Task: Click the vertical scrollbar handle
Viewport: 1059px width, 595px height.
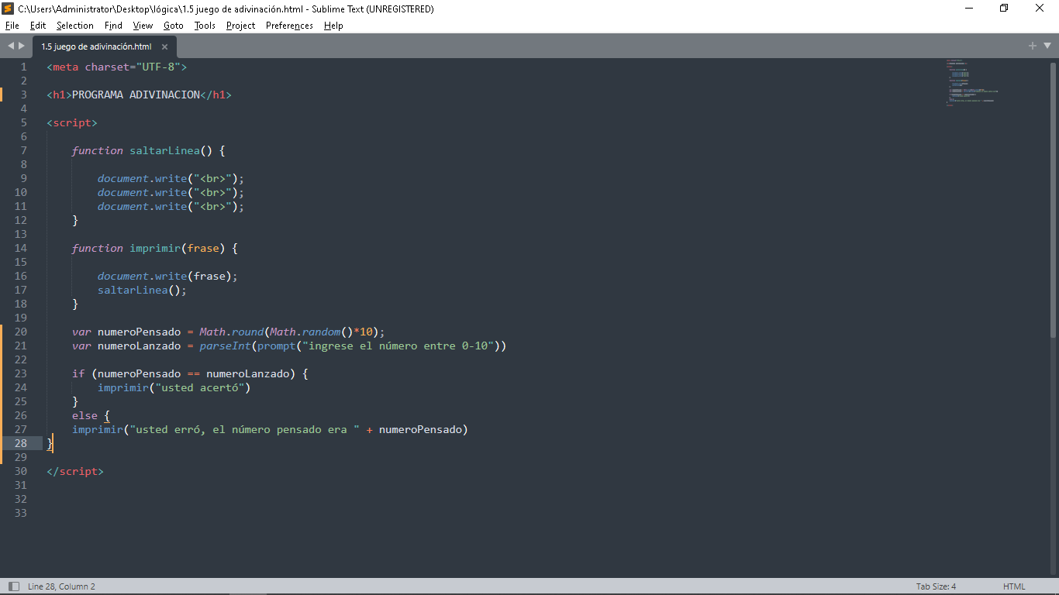Action: [1053, 200]
